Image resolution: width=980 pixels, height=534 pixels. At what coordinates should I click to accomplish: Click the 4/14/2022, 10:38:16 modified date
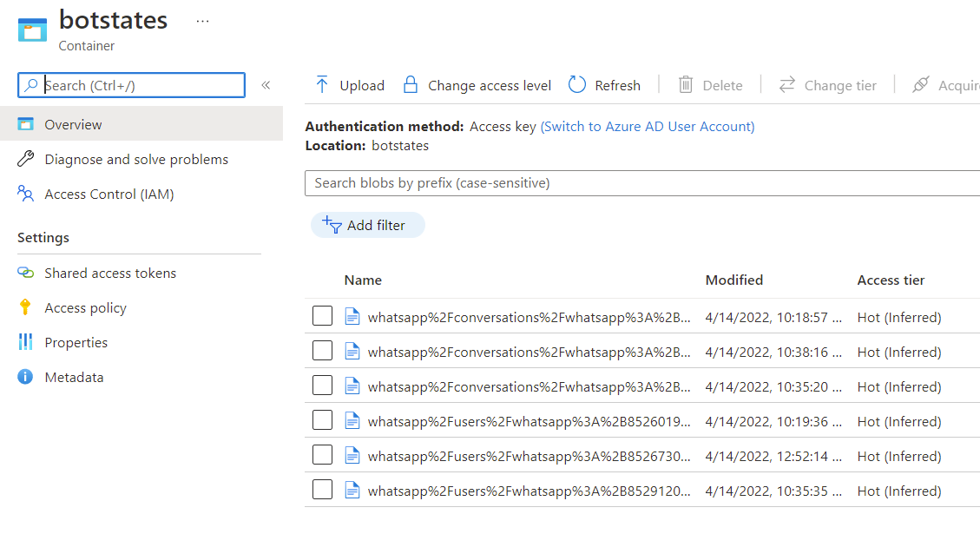[773, 352]
